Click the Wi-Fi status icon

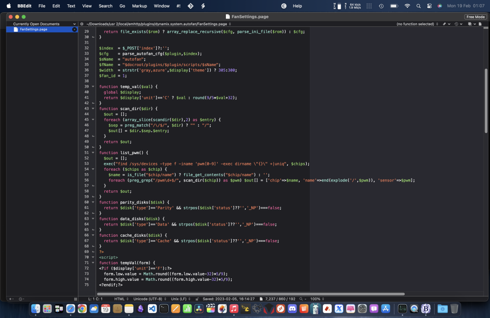[407, 6]
